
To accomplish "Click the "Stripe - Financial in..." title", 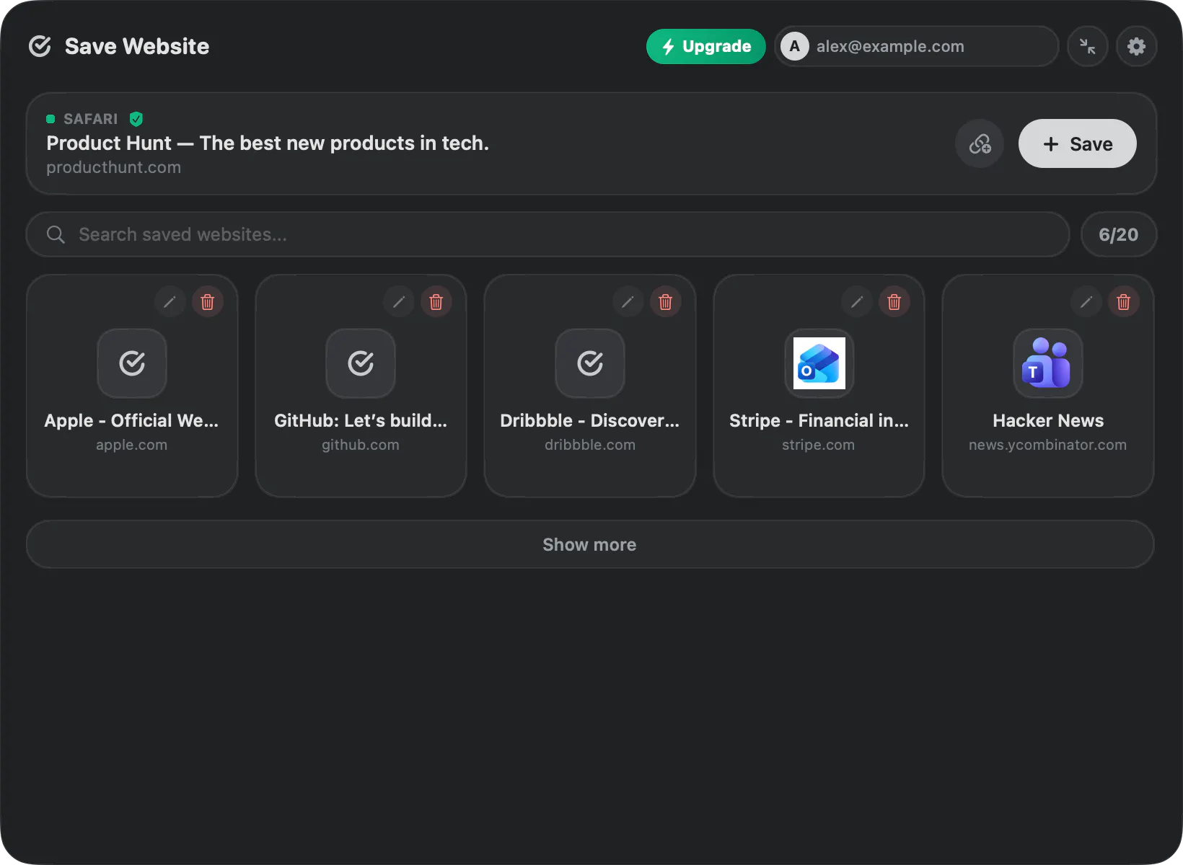I will (819, 420).
